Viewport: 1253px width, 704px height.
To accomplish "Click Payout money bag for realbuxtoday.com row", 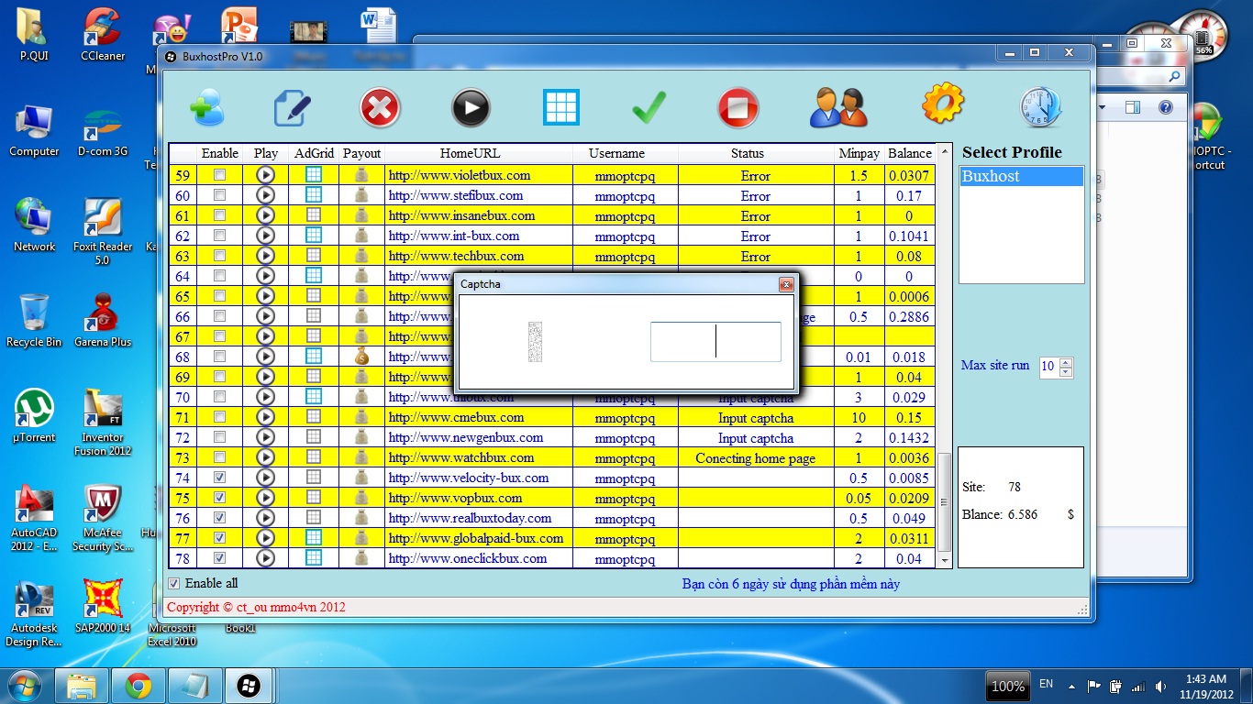I will (x=361, y=518).
